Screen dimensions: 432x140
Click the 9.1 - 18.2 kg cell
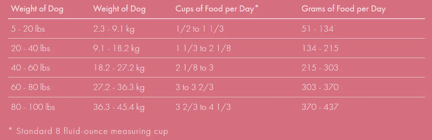[x=116, y=48]
